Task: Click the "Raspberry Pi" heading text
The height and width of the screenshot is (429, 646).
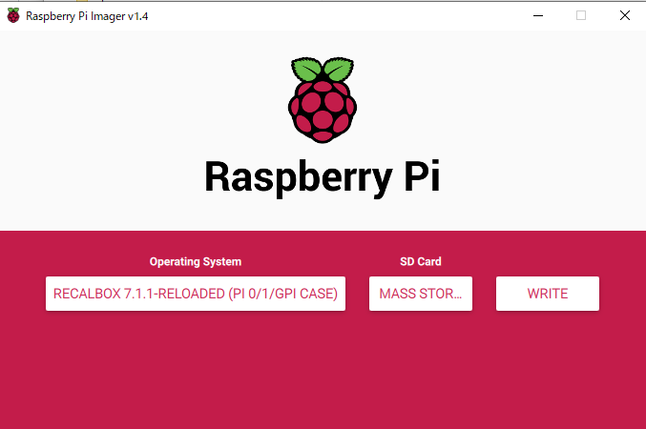Action: click(323, 177)
